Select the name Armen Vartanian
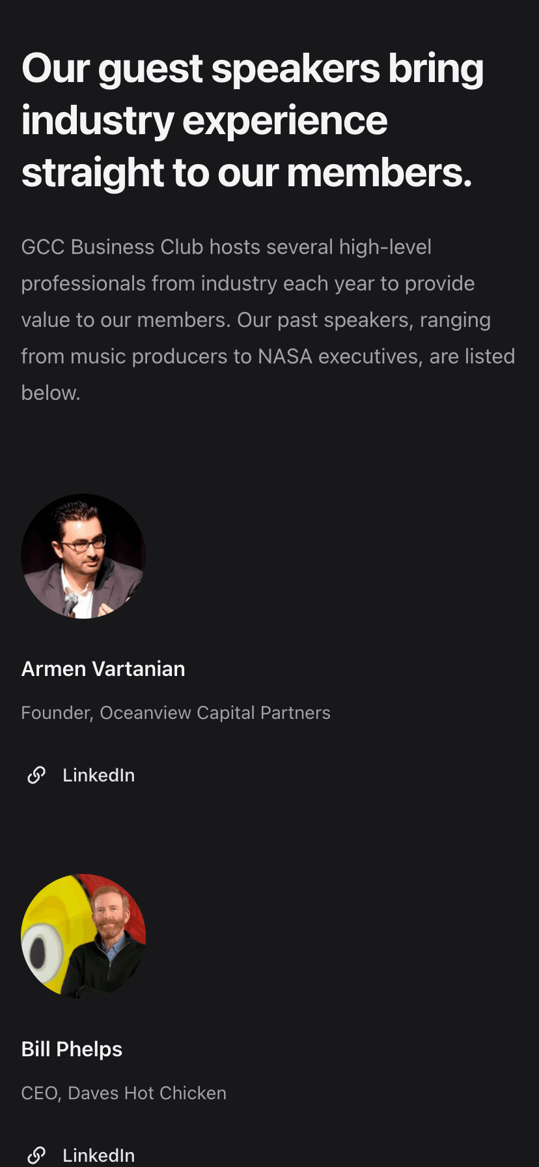This screenshot has height=1167, width=539. click(103, 669)
